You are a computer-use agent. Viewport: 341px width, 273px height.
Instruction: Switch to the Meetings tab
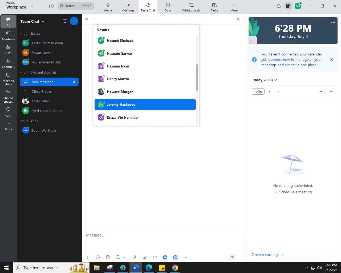point(128,7)
